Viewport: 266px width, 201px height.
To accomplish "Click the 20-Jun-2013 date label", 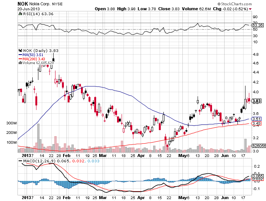I will click(28, 9).
